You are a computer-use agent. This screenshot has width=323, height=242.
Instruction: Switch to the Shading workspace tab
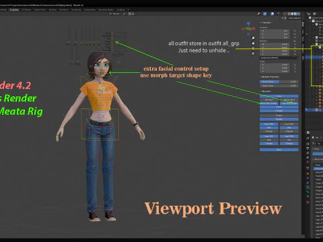tap(52, 9)
